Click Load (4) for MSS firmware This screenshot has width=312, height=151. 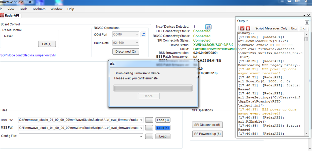click(x=163, y=128)
